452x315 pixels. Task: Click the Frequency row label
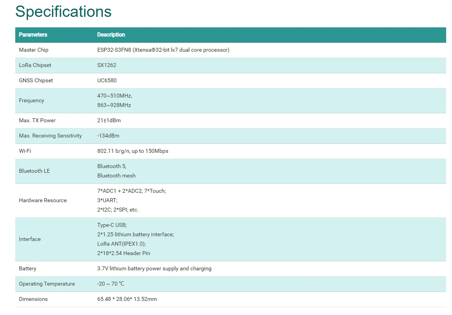click(x=31, y=100)
